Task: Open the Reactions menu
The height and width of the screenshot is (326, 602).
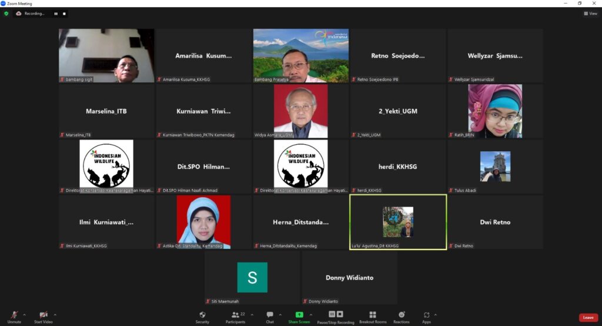Action: [402, 317]
